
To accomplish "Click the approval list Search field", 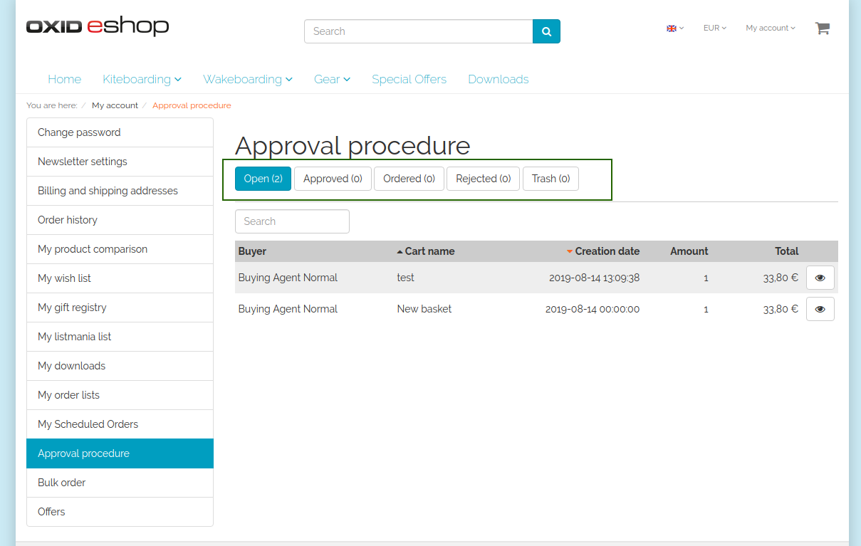I will pyautogui.click(x=292, y=221).
